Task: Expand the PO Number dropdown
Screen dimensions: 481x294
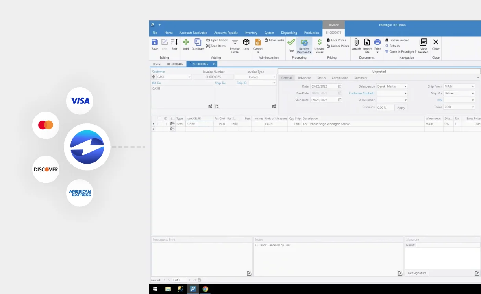Action: (x=405, y=100)
